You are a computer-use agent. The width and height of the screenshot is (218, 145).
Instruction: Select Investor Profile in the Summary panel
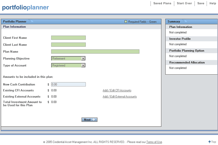[x=180, y=39]
